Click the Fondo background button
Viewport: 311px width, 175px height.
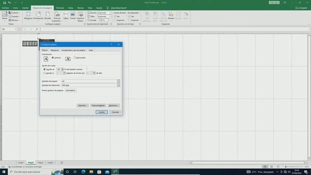(x=73, y=16)
